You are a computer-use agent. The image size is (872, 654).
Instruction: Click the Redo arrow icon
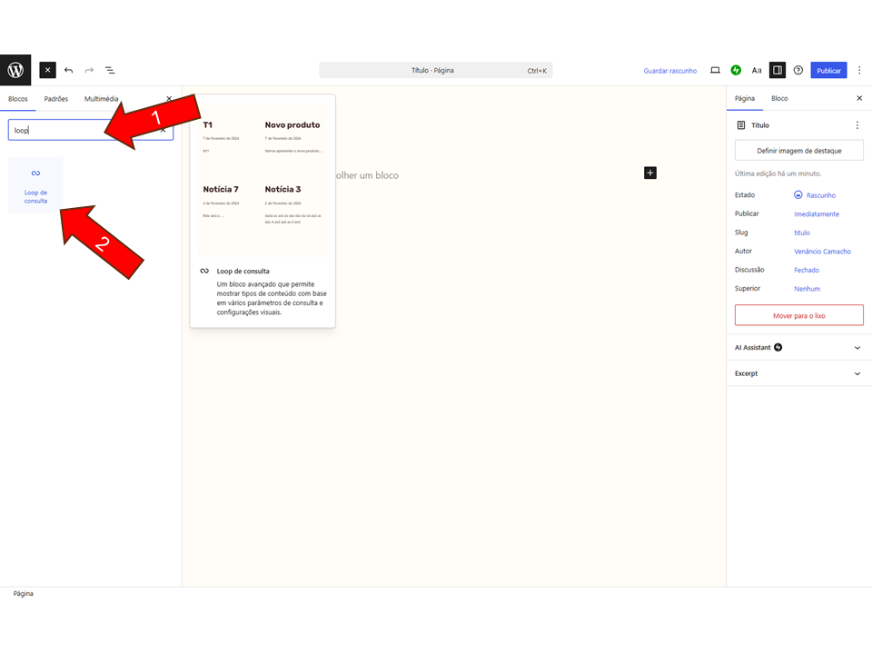point(89,70)
